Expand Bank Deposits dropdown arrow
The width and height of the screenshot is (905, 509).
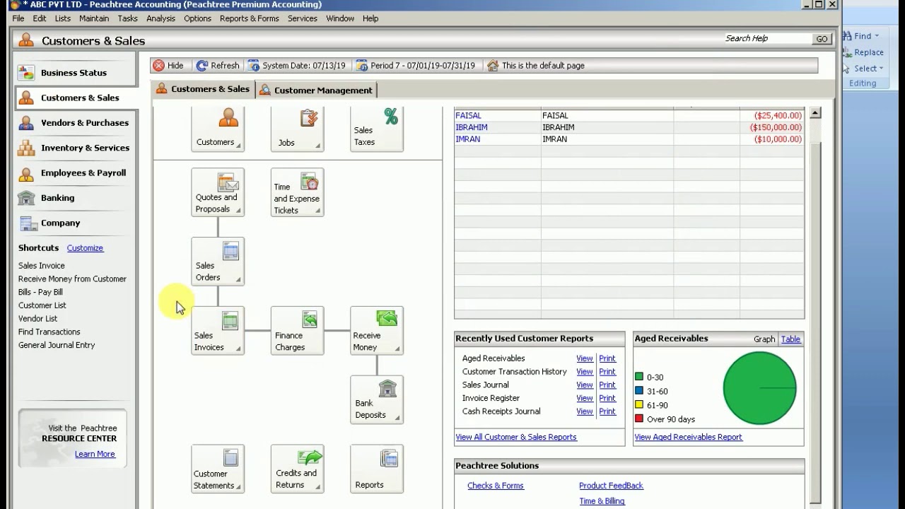(x=397, y=418)
